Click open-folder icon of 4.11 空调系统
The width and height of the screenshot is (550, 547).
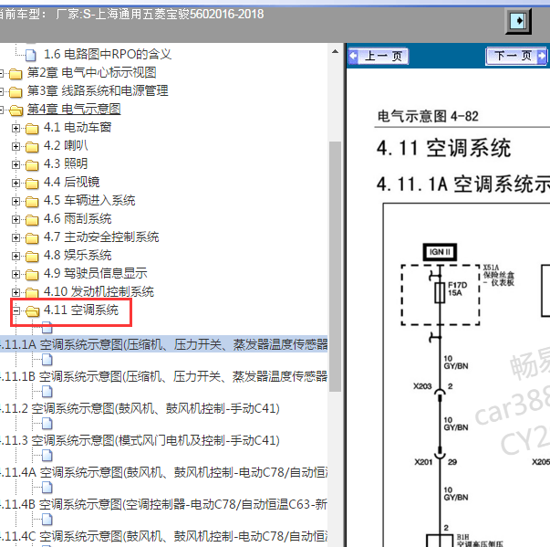click(x=33, y=310)
